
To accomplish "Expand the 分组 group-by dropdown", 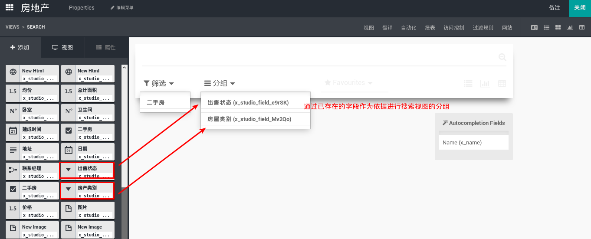I will (x=220, y=83).
